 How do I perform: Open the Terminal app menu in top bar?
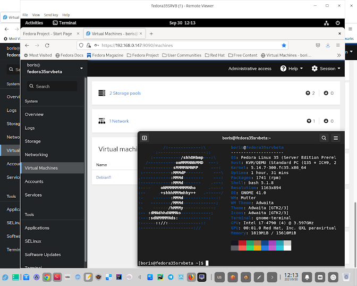pos(64,23)
